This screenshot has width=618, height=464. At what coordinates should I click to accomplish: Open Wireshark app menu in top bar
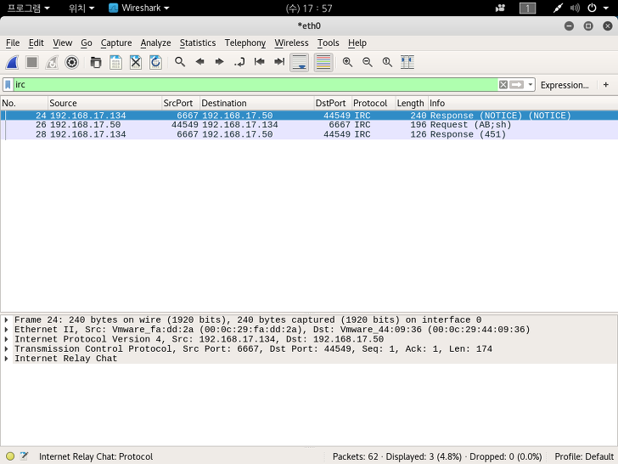pos(138,8)
